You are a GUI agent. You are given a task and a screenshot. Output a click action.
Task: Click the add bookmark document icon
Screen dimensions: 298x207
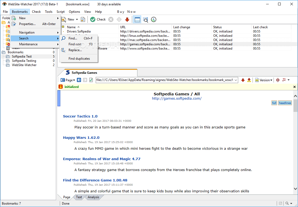pyautogui.click(x=83, y=19)
